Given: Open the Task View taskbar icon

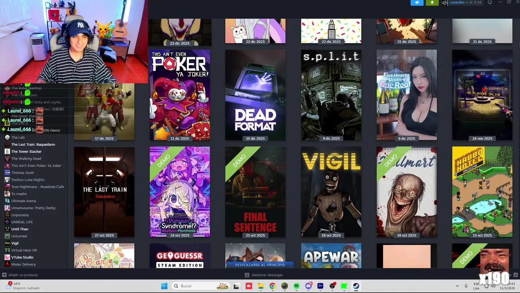Looking at the screenshot, I should pyautogui.click(x=236, y=286).
